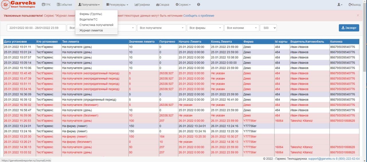Follow the Сообщить о проблеме link
This screenshot has height=162, width=367.
point(198,15)
